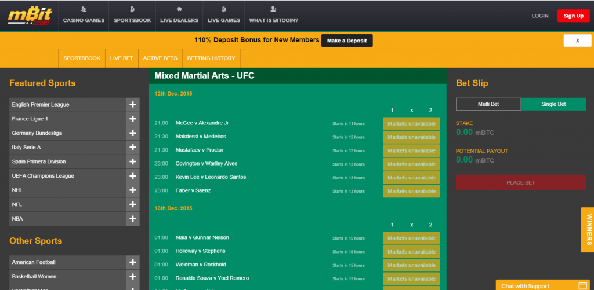Click the window icon in Chat with Support
This screenshot has height=290, width=594.
(x=582, y=286)
